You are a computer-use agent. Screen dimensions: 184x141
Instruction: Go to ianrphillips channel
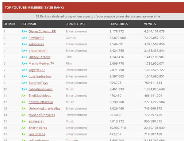[37, 134]
